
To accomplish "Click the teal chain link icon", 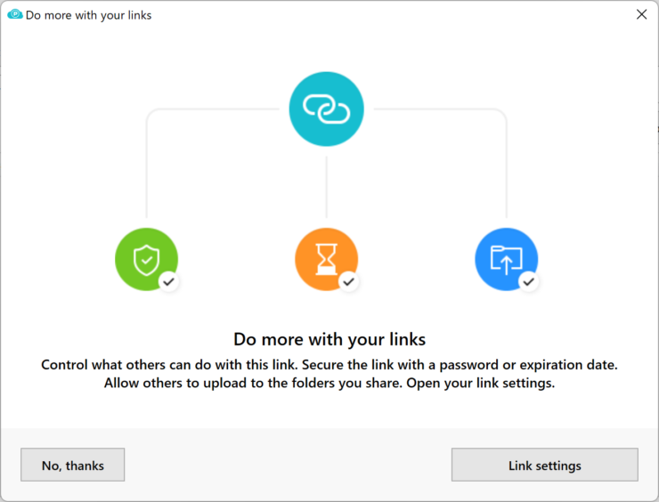I will click(327, 109).
